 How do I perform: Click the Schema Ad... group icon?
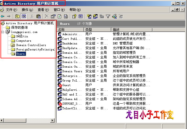(x=59, y=99)
